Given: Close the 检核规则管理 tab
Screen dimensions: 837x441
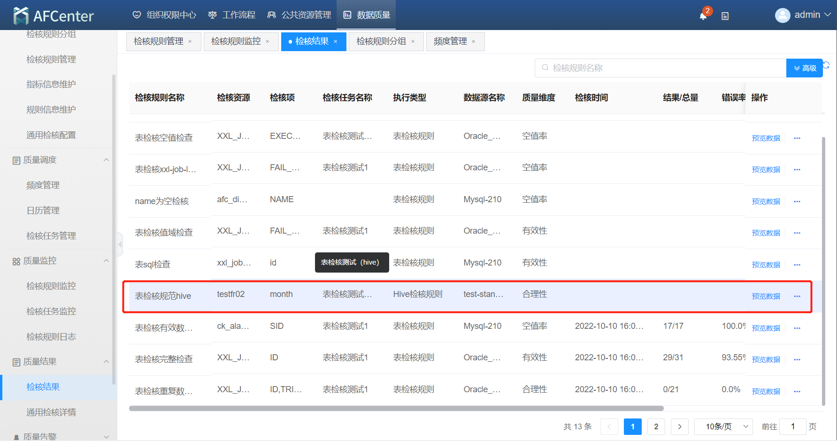Looking at the screenshot, I should pos(190,42).
